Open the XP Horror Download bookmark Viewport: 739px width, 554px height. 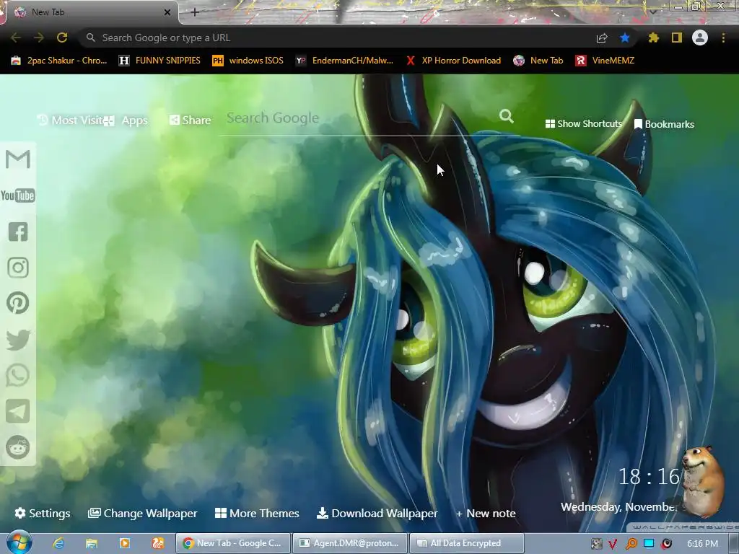coord(453,61)
